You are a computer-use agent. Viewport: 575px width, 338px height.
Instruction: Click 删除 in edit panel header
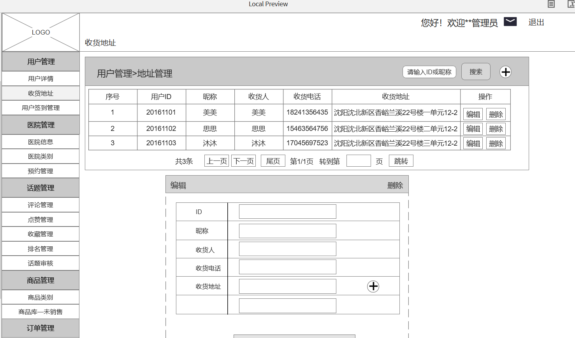tap(395, 186)
